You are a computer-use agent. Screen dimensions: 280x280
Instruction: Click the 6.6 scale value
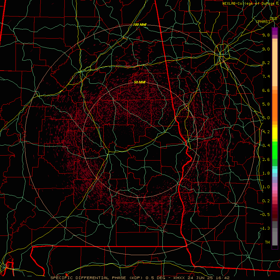click(266, 90)
